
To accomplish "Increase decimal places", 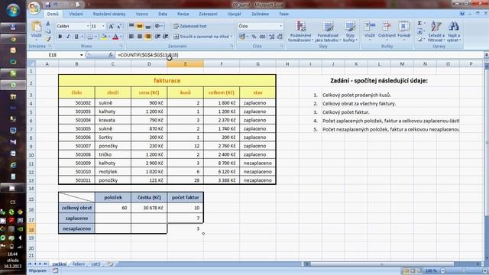I will 272,37.
